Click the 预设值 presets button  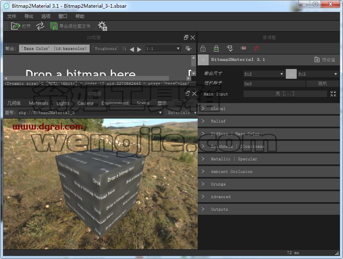pos(325,60)
